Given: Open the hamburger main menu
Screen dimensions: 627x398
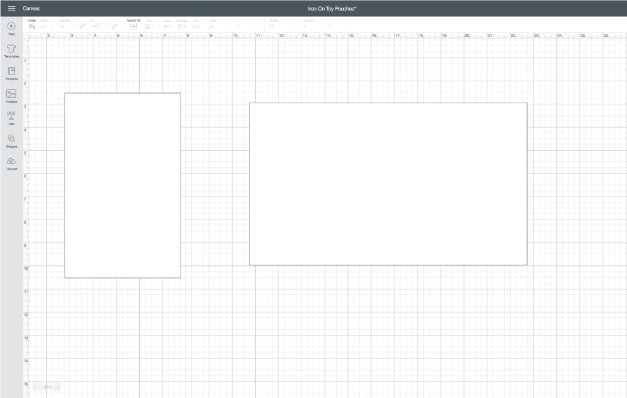Looking at the screenshot, I should [11, 8].
